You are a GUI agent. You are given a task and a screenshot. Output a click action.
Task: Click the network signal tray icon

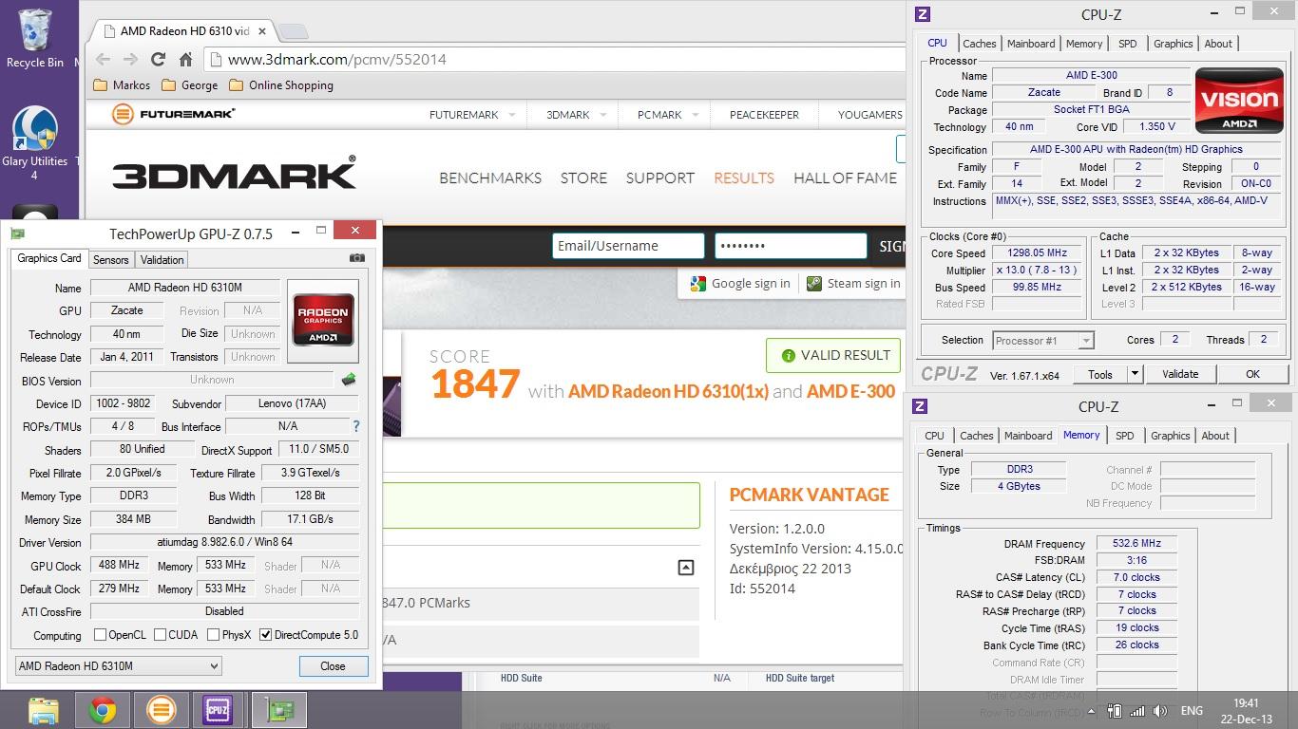tap(1136, 711)
